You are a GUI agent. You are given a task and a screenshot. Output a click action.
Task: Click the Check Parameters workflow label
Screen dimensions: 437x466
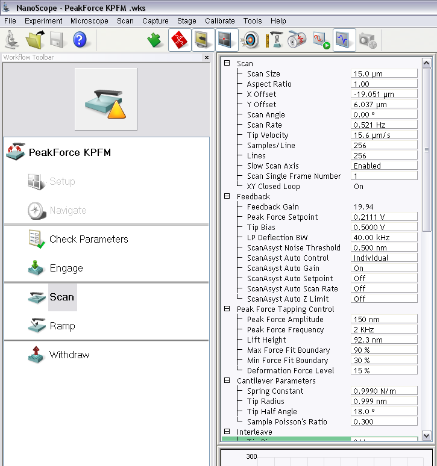pos(89,239)
